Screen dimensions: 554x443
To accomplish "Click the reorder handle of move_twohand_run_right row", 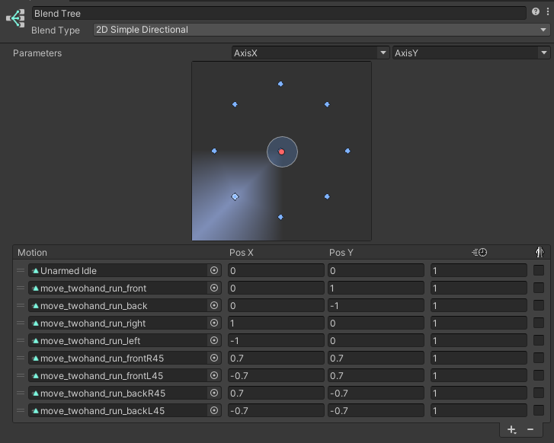I will [21, 323].
